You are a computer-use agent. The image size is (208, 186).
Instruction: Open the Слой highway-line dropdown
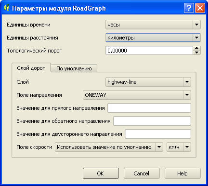pyautogui.click(x=148, y=82)
